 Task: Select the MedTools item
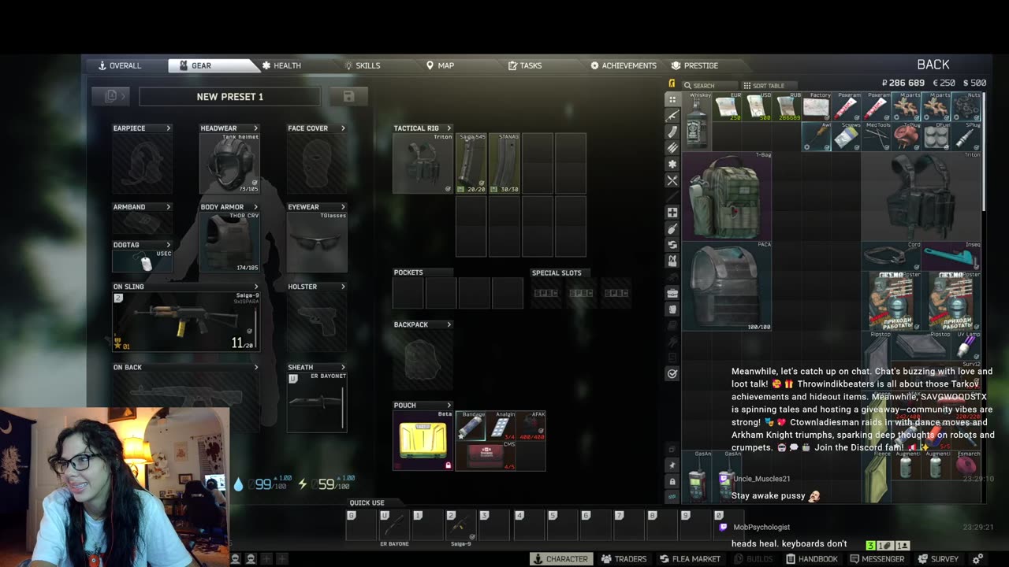(877, 136)
